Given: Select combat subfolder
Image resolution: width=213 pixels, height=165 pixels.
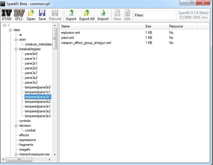Looking at the screenshot, I should [x=30, y=130].
